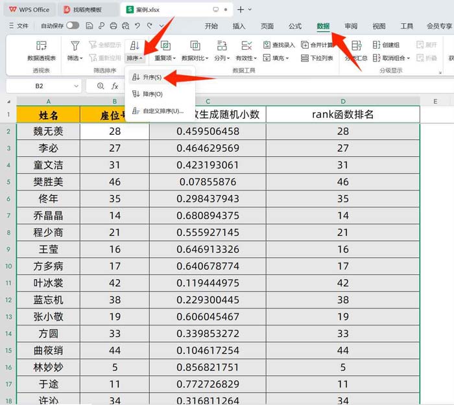Expand the Duplicates (重复项) dropdown
The image size is (454, 405).
tap(174, 58)
